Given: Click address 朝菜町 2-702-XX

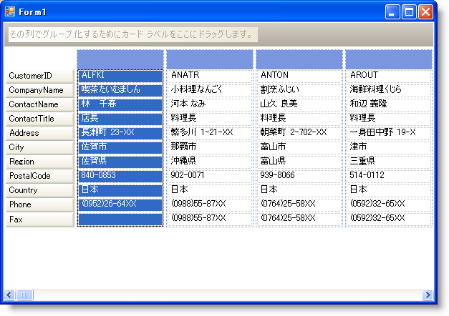Looking at the screenshot, I should point(299,133).
